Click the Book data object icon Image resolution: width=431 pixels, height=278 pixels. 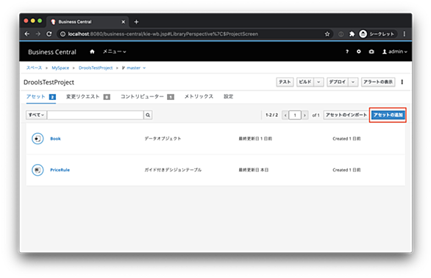click(x=38, y=138)
